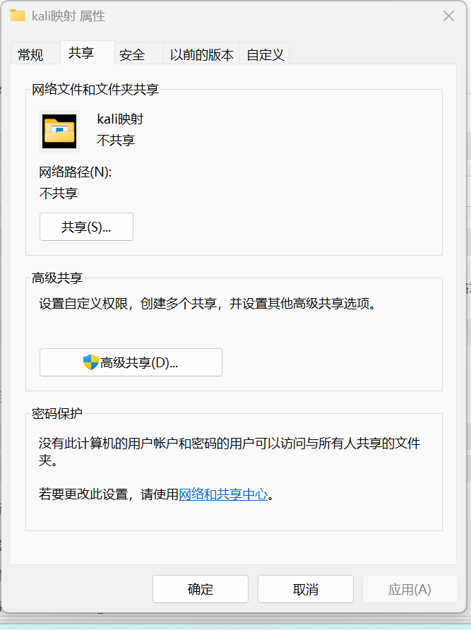Click the 不共享 status under kali映射
The height and width of the screenshot is (630, 471).
116,141
